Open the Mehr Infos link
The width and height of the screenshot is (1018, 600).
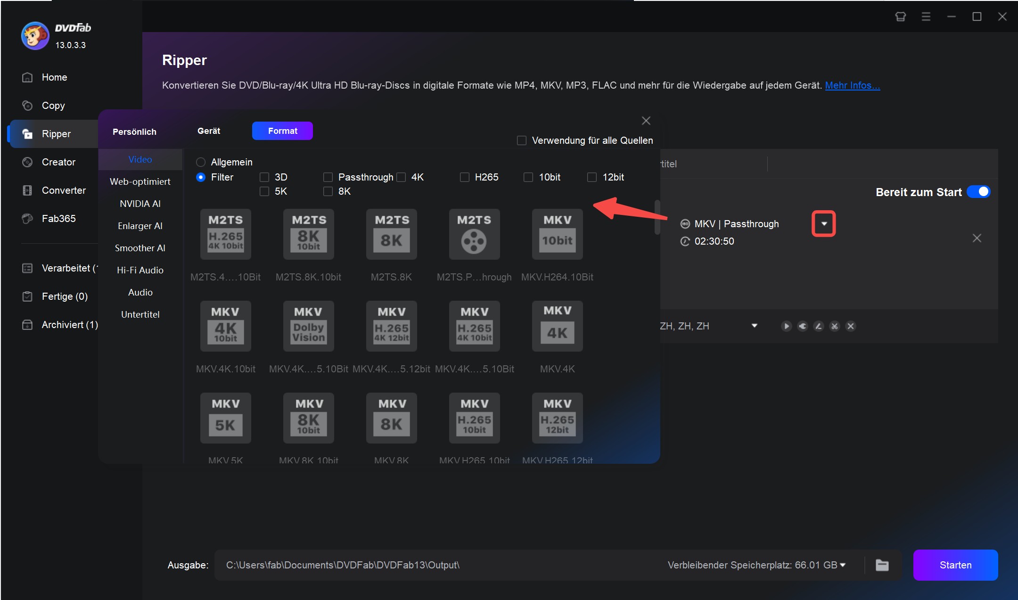coord(852,85)
